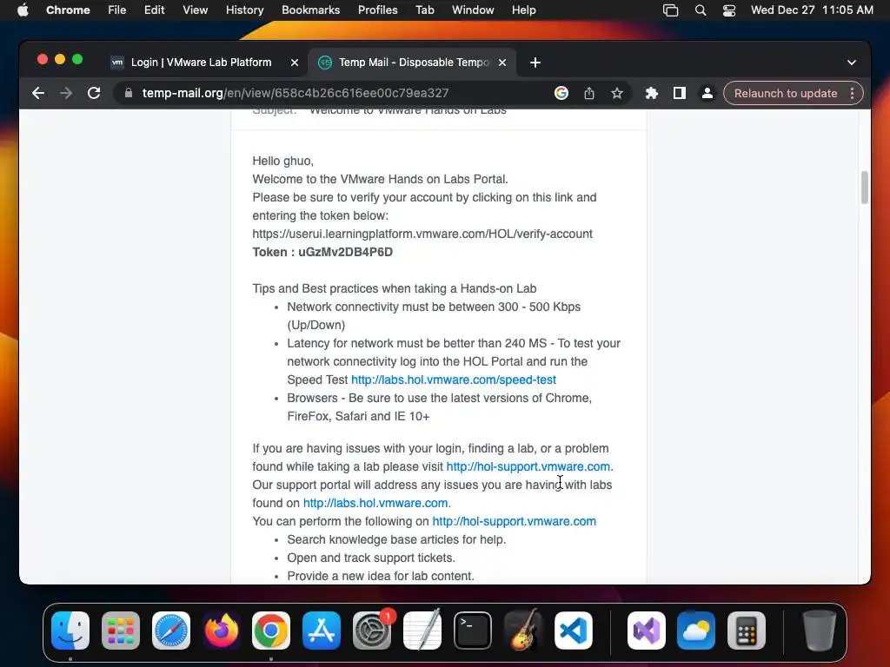Open the Tab menu
This screenshot has height=667, width=890.
click(424, 10)
